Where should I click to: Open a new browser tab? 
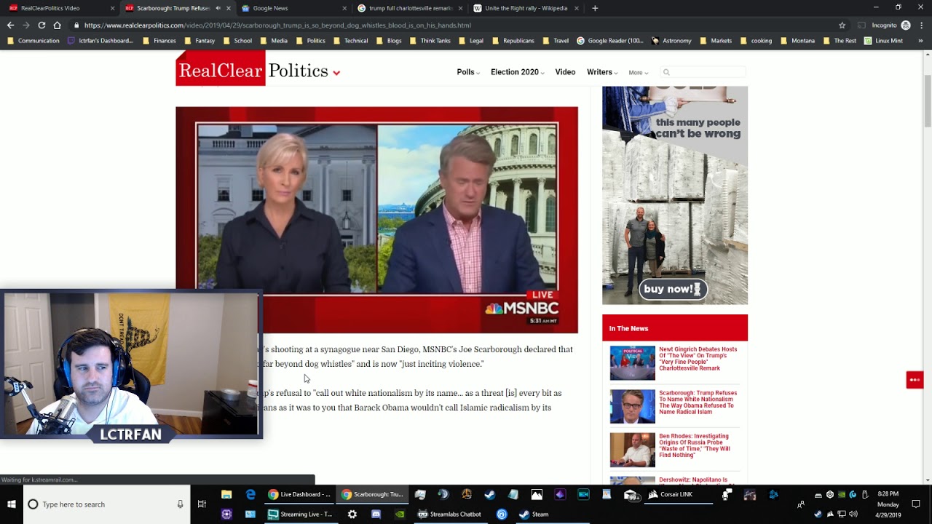595,8
